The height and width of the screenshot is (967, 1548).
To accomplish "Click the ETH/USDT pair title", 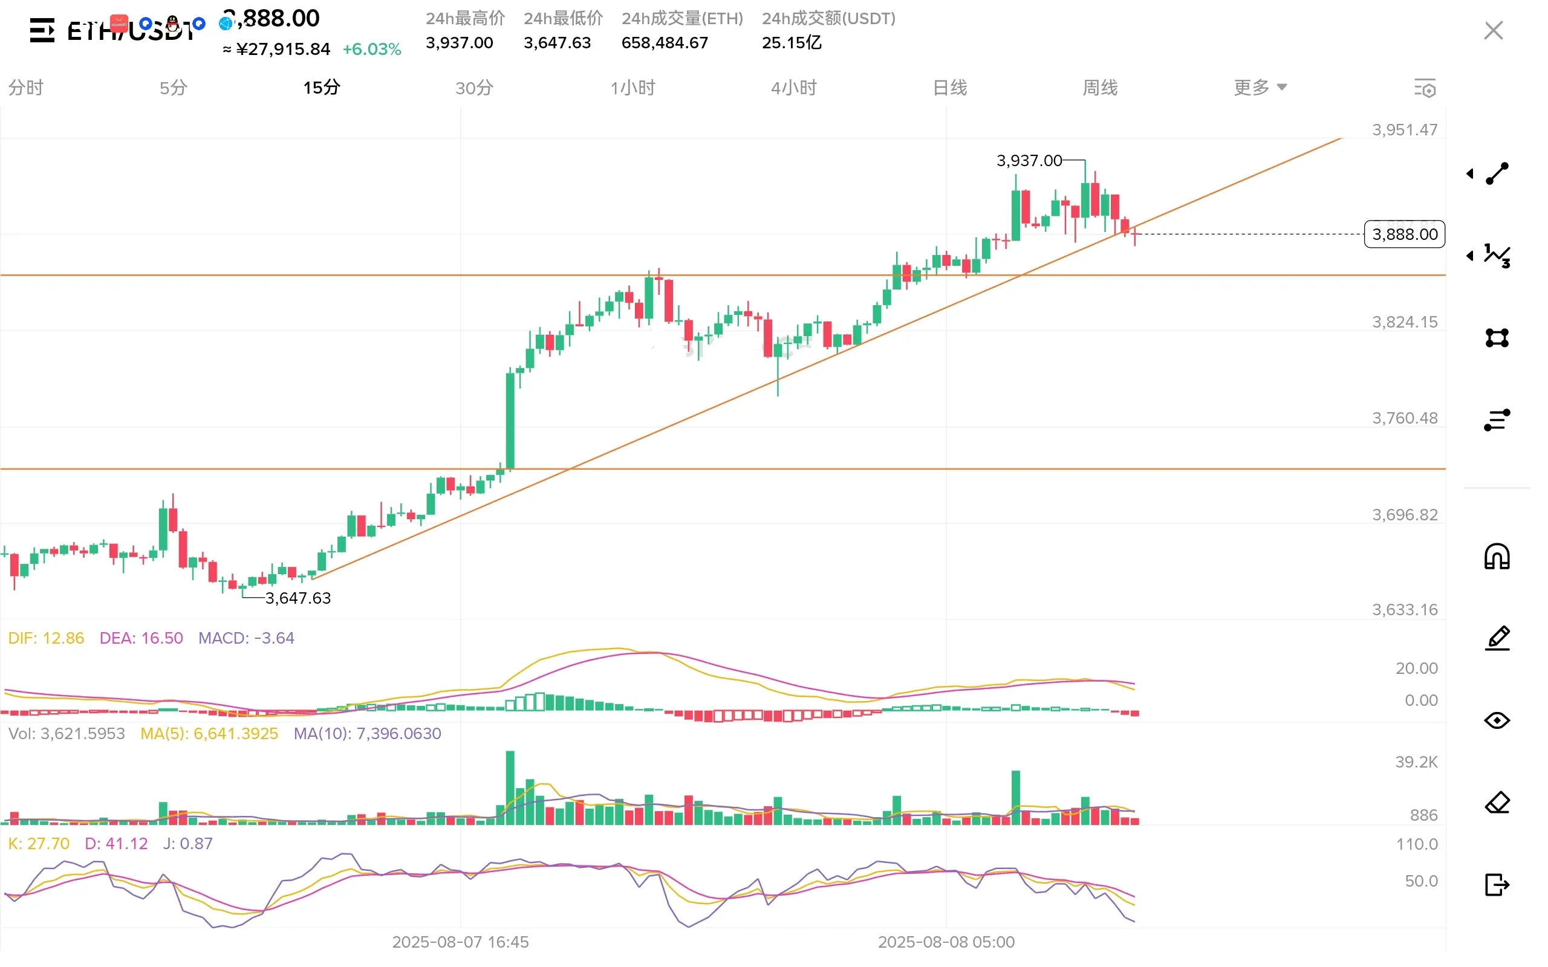I will click(131, 31).
